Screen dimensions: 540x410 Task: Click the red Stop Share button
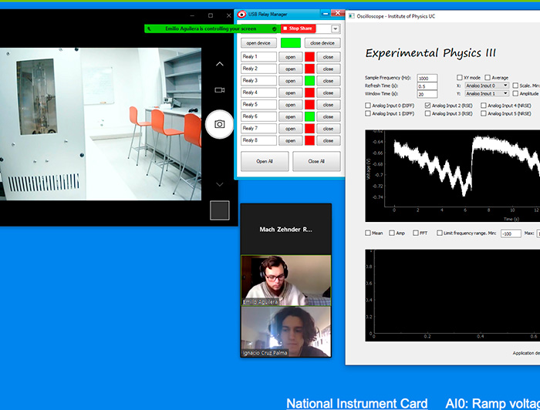click(x=298, y=29)
